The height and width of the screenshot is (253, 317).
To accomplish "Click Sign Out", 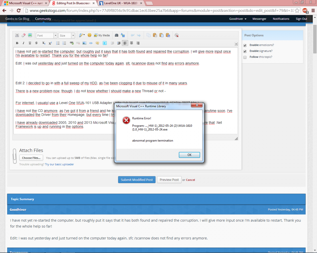I will [x=301, y=19].
